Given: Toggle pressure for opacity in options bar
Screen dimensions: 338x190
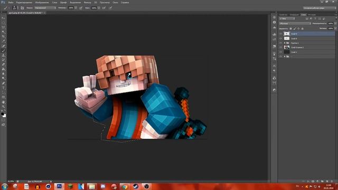Looking at the screenshot, I should (x=81, y=8).
